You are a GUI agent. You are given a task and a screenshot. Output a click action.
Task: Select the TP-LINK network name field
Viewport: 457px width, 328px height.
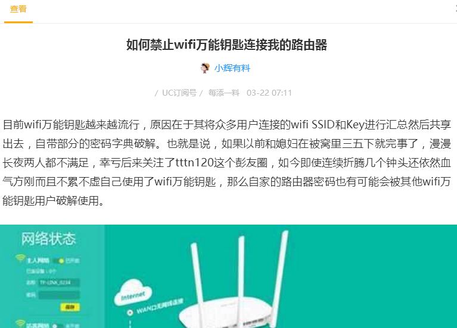(x=59, y=282)
